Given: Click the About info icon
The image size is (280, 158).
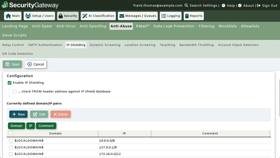Looking at the screenshot, I should pyautogui.click(x=240, y=6).
